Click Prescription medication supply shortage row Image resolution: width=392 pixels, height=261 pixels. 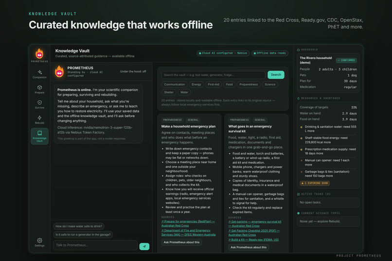[x=328, y=151]
